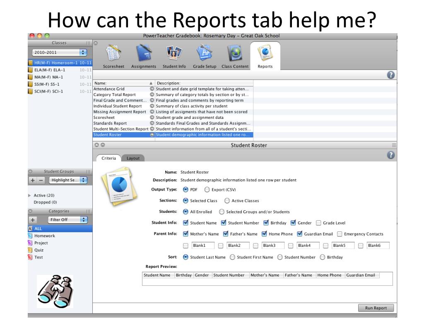Viewport: 424px width, 318px height.
Task: Click arrow icon next to Standards Report
Action: [x=152, y=123]
